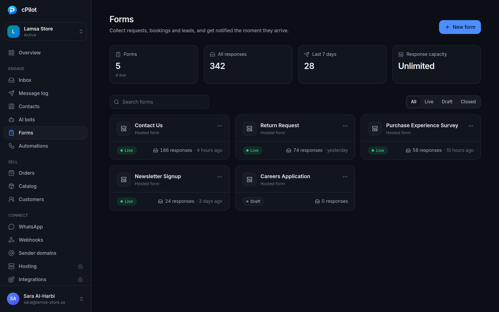
Task: Click the Draft badge on Careers Application
Action: click(253, 201)
